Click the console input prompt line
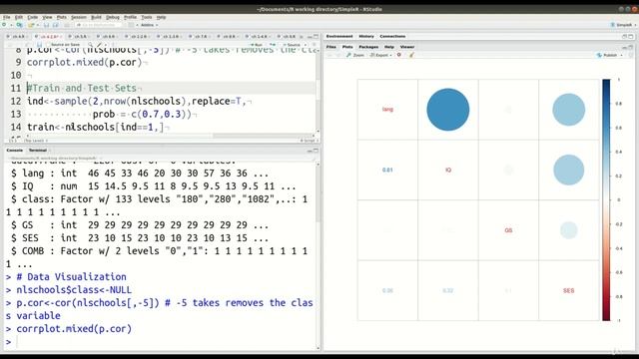Image resolution: width=639 pixels, height=359 pixels. (x=161, y=341)
